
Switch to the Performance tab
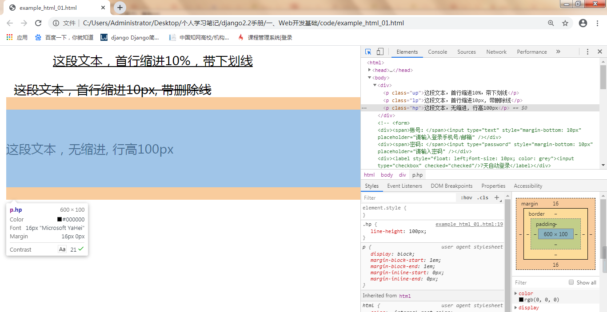click(x=532, y=52)
